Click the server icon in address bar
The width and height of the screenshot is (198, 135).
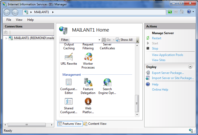[26, 12]
